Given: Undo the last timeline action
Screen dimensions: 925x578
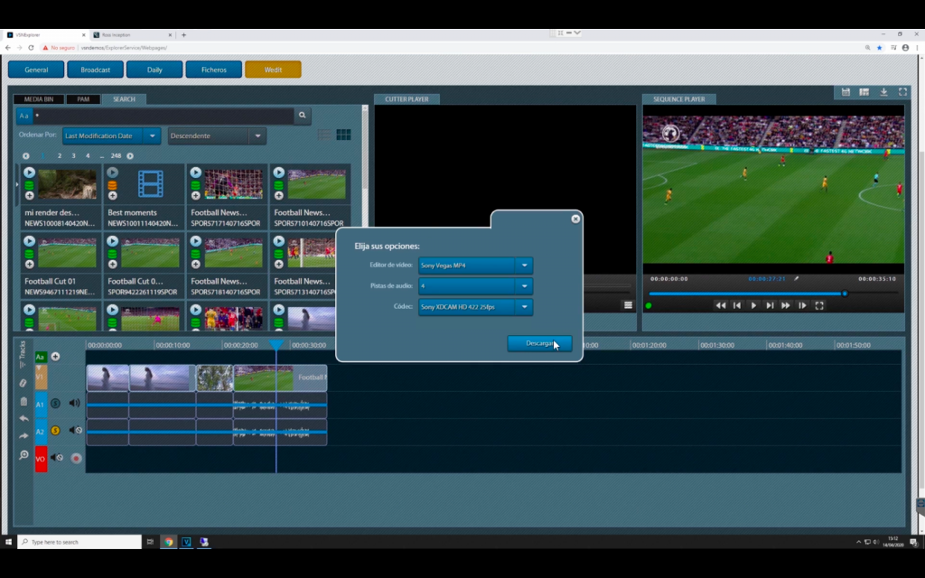Looking at the screenshot, I should [23, 418].
